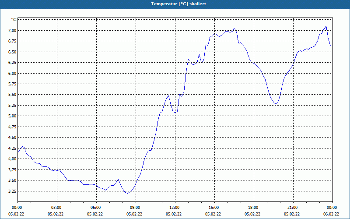Select the 6,50 y-axis value
Viewport: 350px width, 219px height.
[12, 52]
